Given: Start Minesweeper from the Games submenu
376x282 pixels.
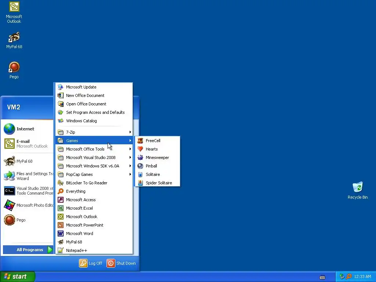Looking at the screenshot, I should coord(157,158).
